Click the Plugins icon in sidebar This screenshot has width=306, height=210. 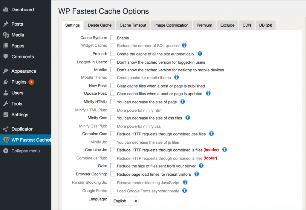6,82
